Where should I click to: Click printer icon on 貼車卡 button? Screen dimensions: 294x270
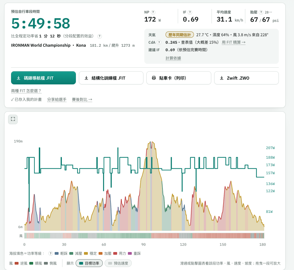pos(154,78)
